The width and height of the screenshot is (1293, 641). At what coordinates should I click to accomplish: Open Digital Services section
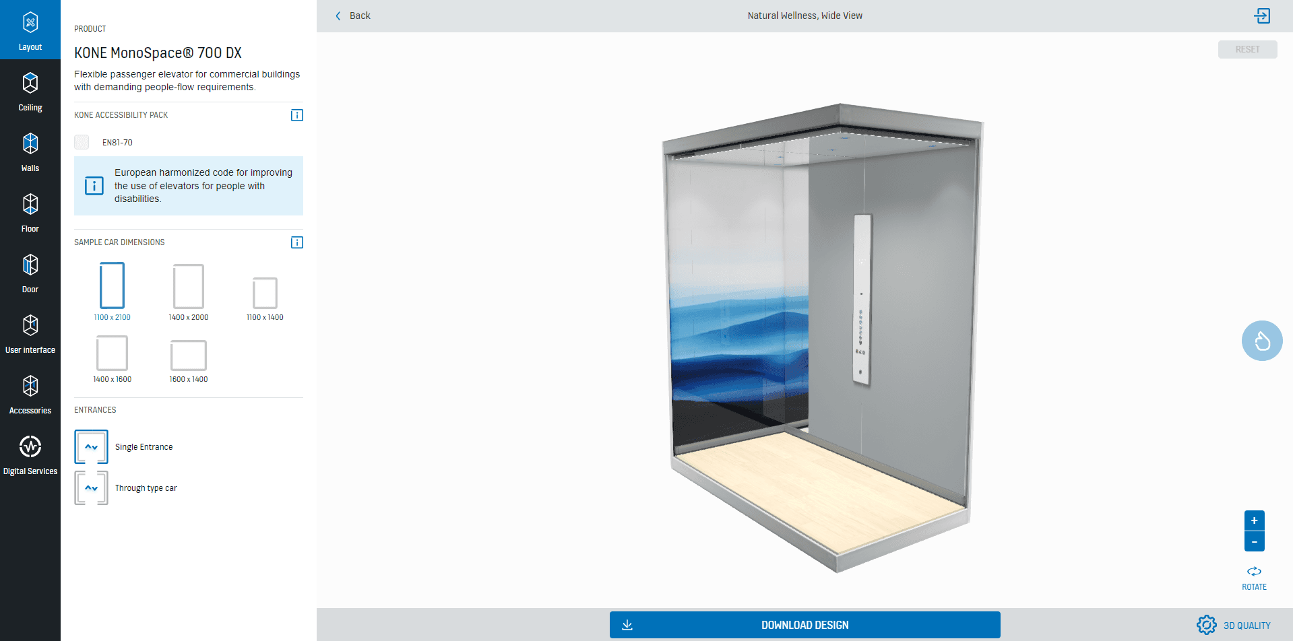coord(30,454)
